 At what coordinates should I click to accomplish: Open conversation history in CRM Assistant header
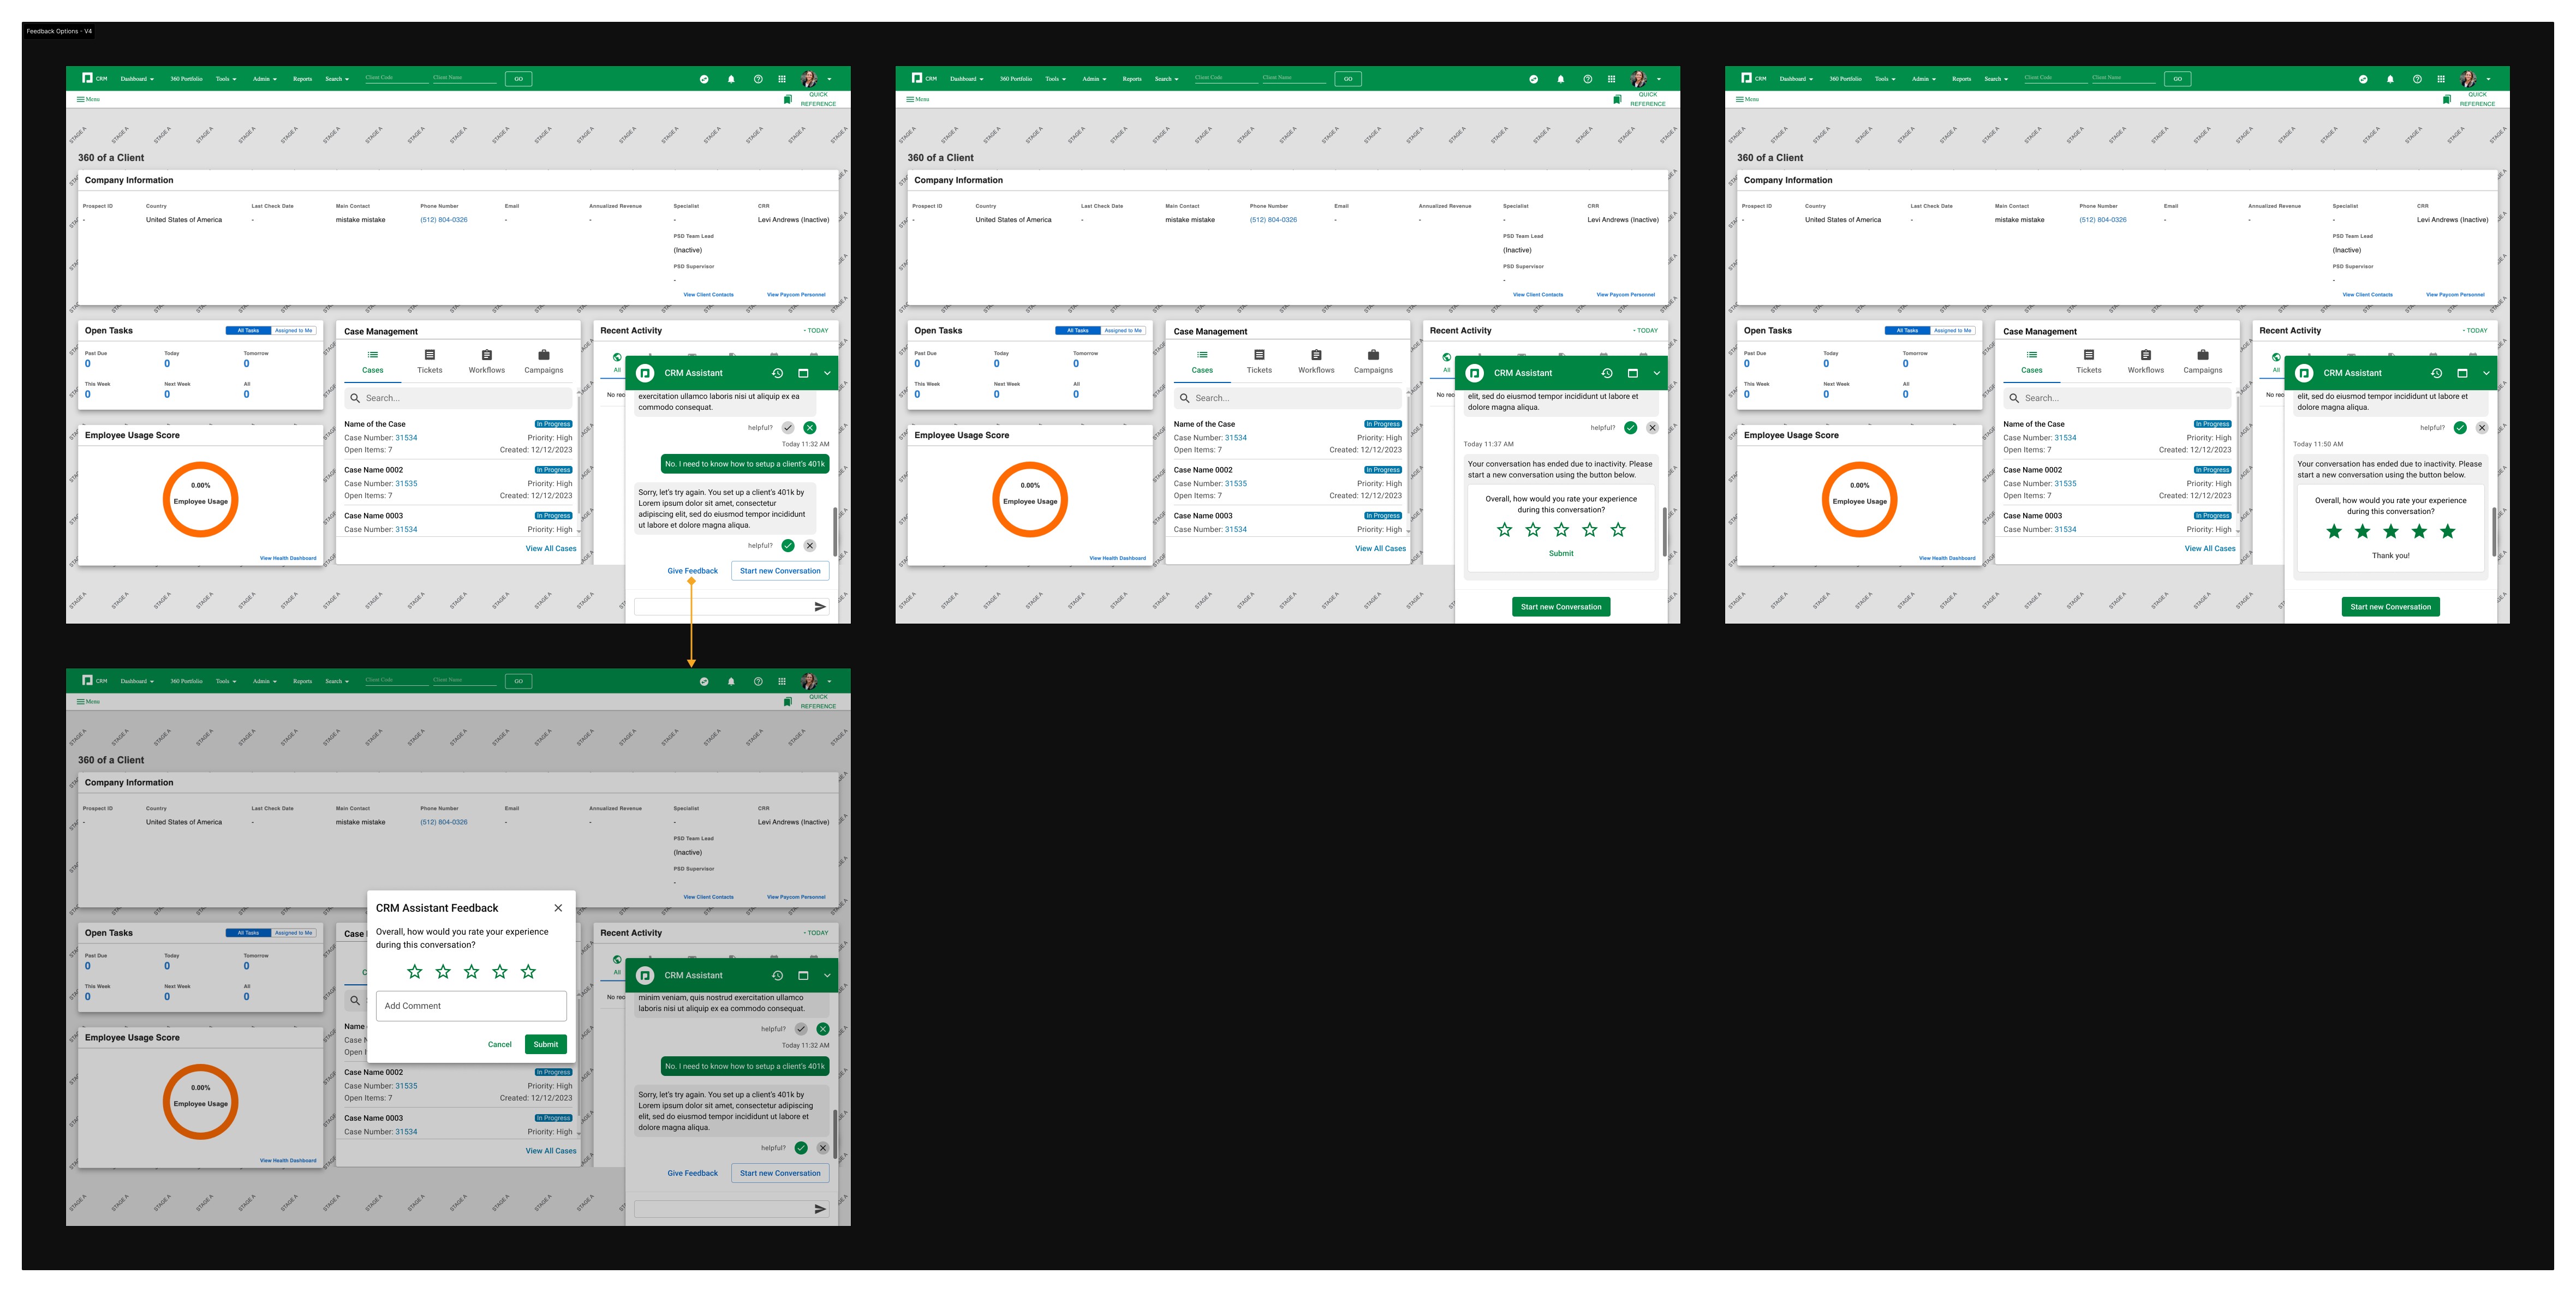tap(778, 373)
